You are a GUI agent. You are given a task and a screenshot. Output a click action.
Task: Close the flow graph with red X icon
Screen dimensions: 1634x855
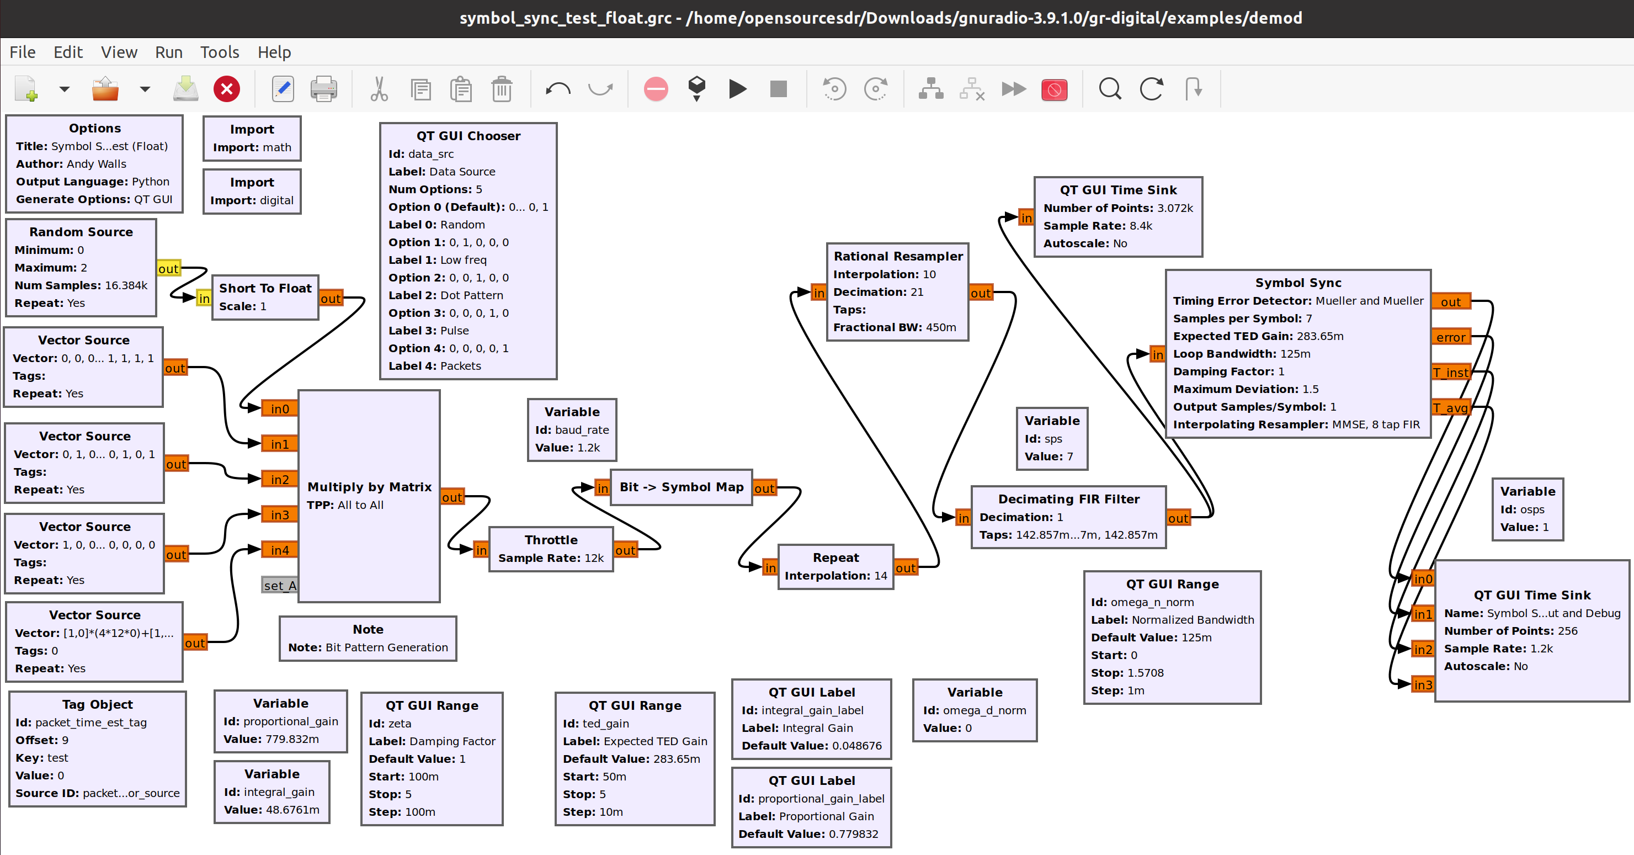tap(226, 89)
